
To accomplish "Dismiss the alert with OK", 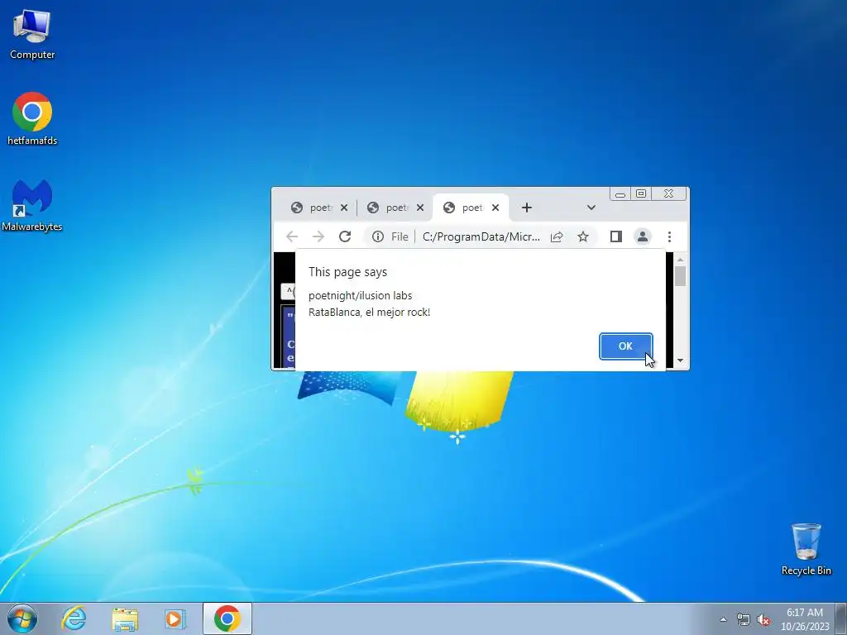I will coord(625,346).
